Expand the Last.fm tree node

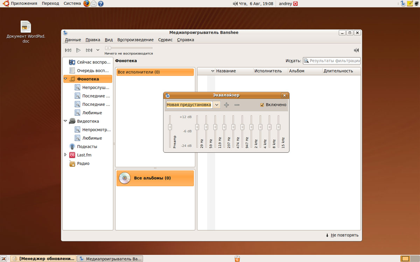65,155
